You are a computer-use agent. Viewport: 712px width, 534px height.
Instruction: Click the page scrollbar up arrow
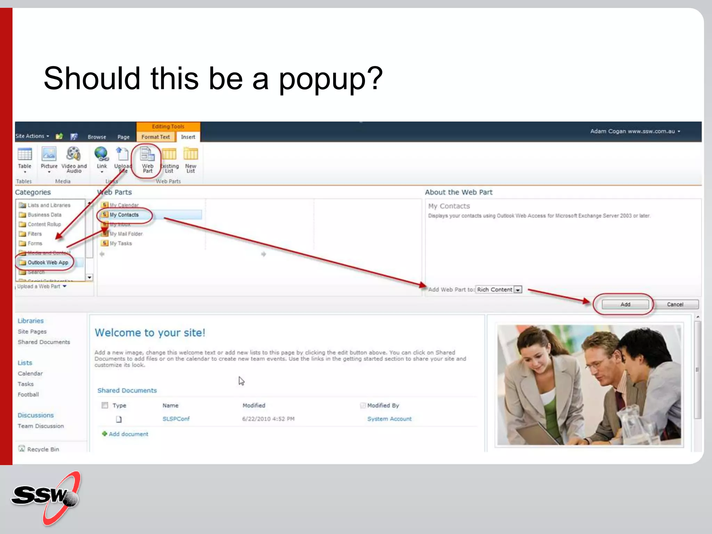[x=697, y=317]
